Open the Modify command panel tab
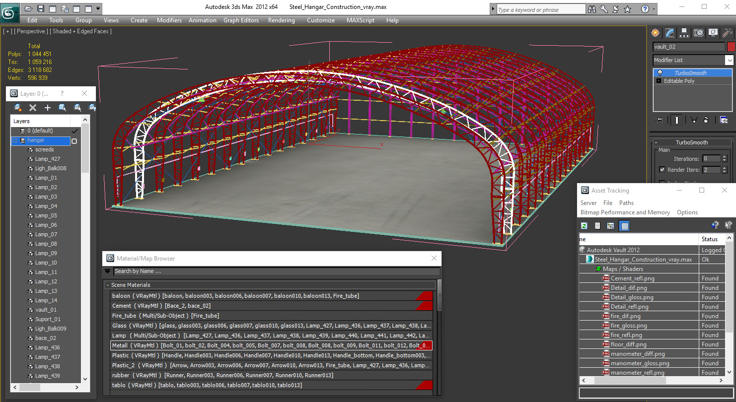This screenshot has width=736, height=402. coord(670,33)
